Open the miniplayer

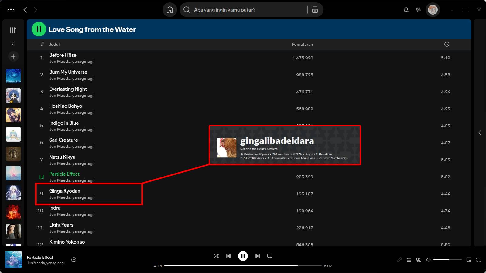point(469,260)
